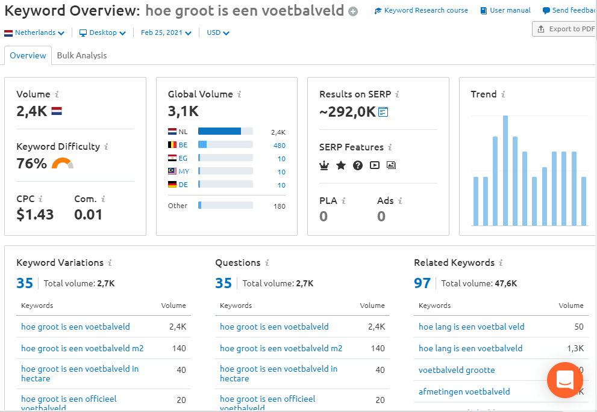Click the Volume info icon
The height and width of the screenshot is (412, 597).
click(57, 94)
